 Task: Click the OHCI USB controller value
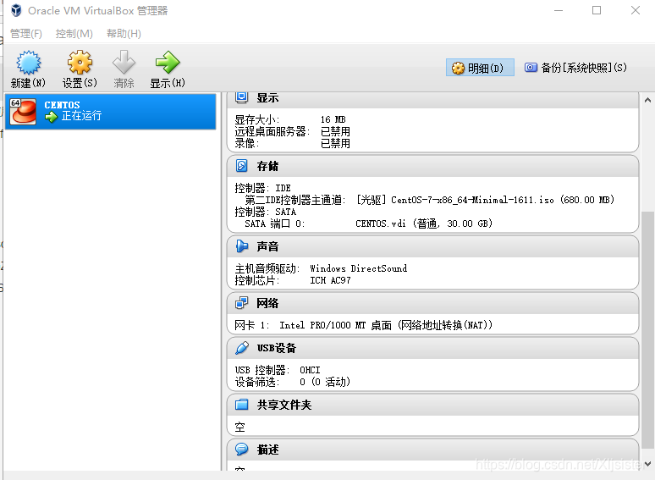click(310, 370)
